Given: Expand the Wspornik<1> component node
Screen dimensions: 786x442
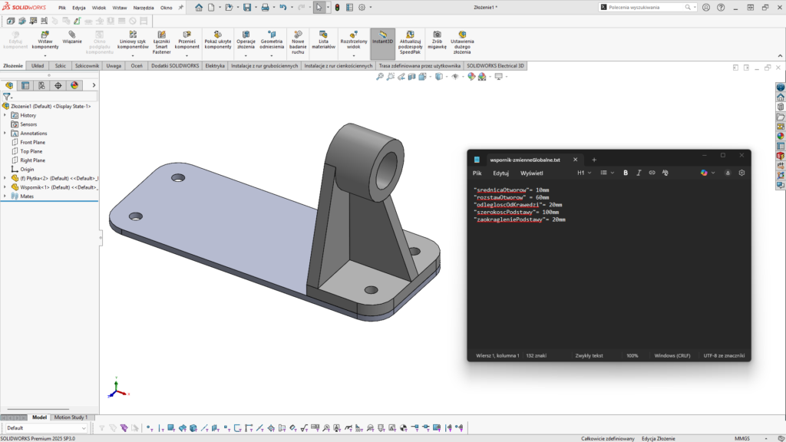Looking at the screenshot, I should (5, 187).
